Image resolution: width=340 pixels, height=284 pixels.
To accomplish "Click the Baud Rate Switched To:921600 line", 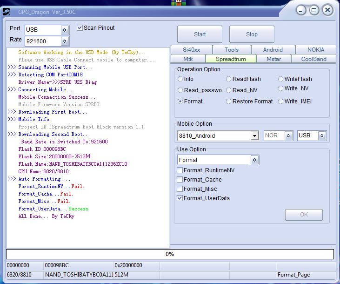I will [x=64, y=142].
